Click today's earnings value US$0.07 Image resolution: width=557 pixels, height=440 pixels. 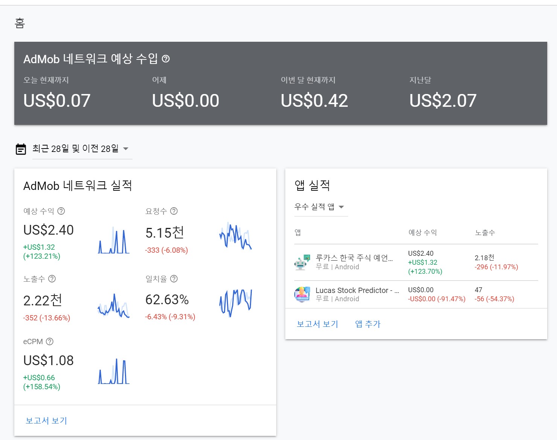click(x=57, y=100)
